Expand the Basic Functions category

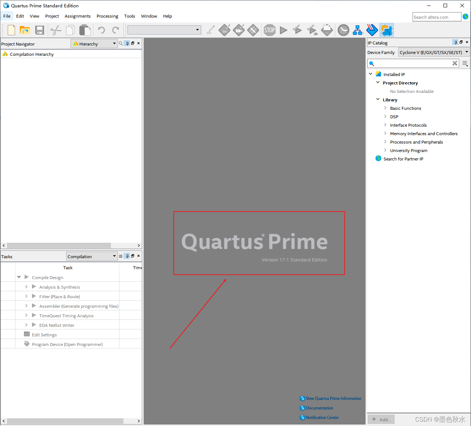pos(385,108)
